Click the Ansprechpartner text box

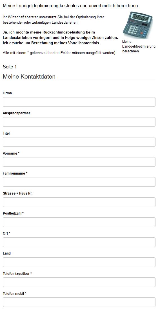tap(79, 122)
